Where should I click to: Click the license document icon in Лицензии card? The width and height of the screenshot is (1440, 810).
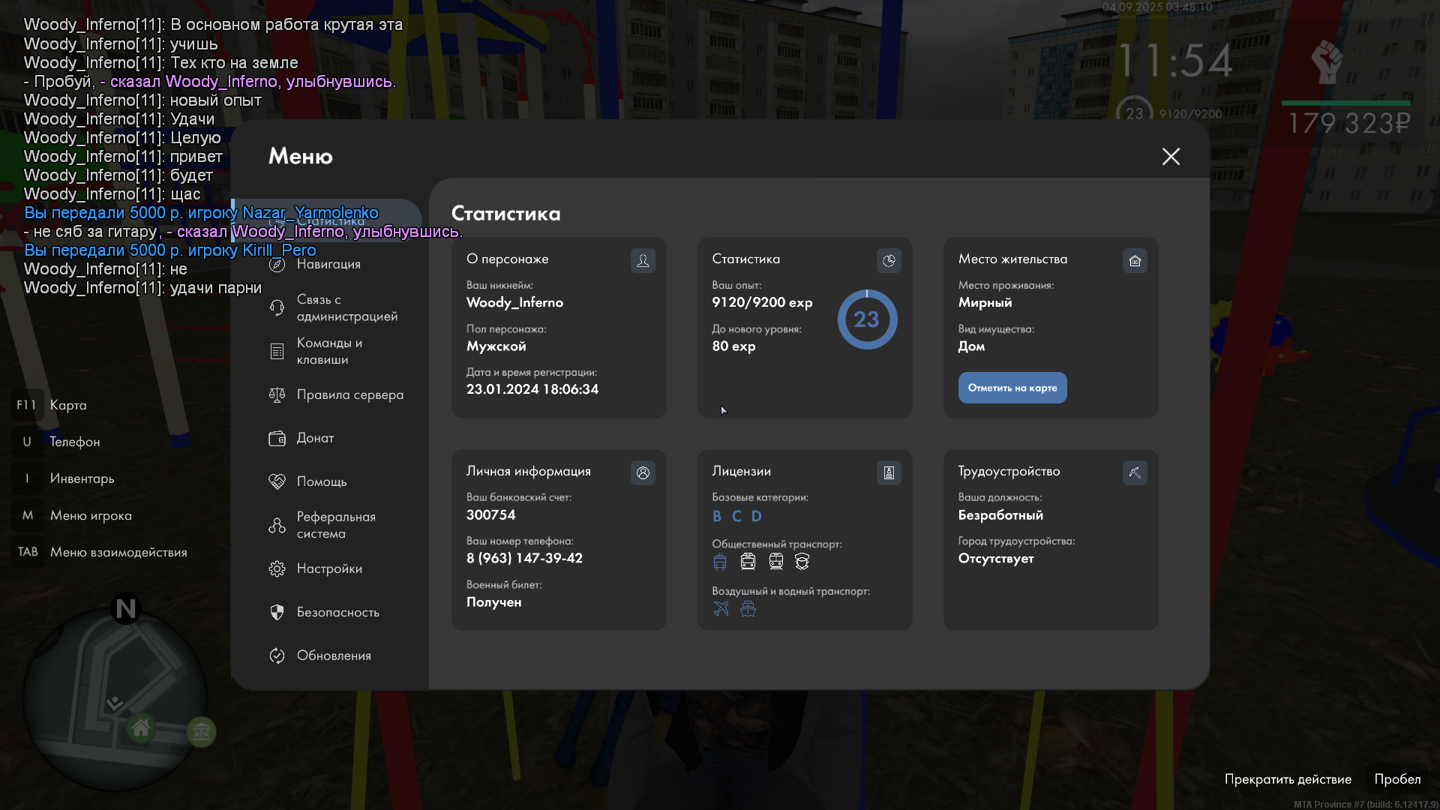tap(889, 473)
